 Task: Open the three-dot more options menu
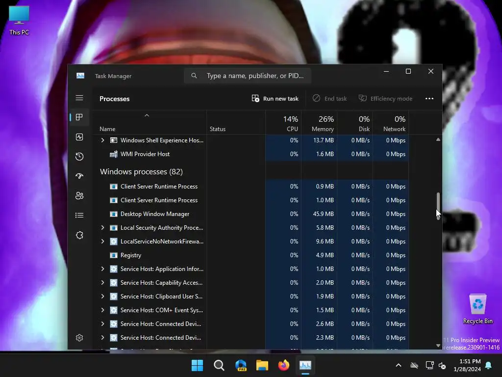pos(429,98)
